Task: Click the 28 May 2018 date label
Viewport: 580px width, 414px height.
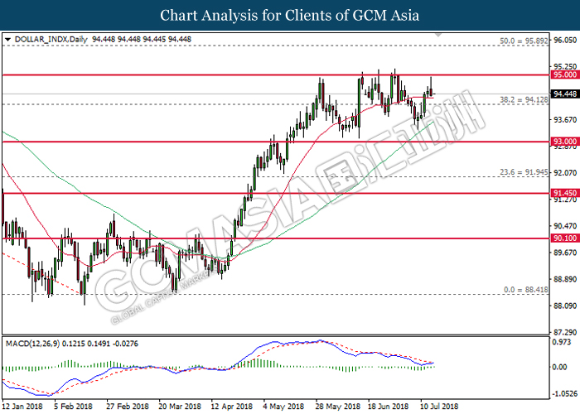Action: coord(338,407)
